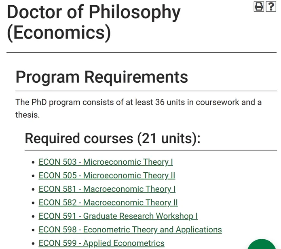Click the word thesis in the paragraph
Viewport: 281px width, 249px height.
27,115
